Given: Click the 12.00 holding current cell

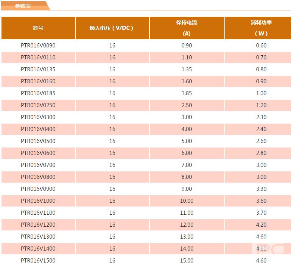Looking at the screenshot, I should pyautogui.click(x=187, y=225).
